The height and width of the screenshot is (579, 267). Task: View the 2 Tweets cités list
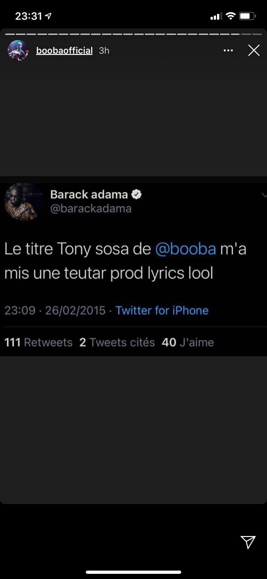(117, 342)
